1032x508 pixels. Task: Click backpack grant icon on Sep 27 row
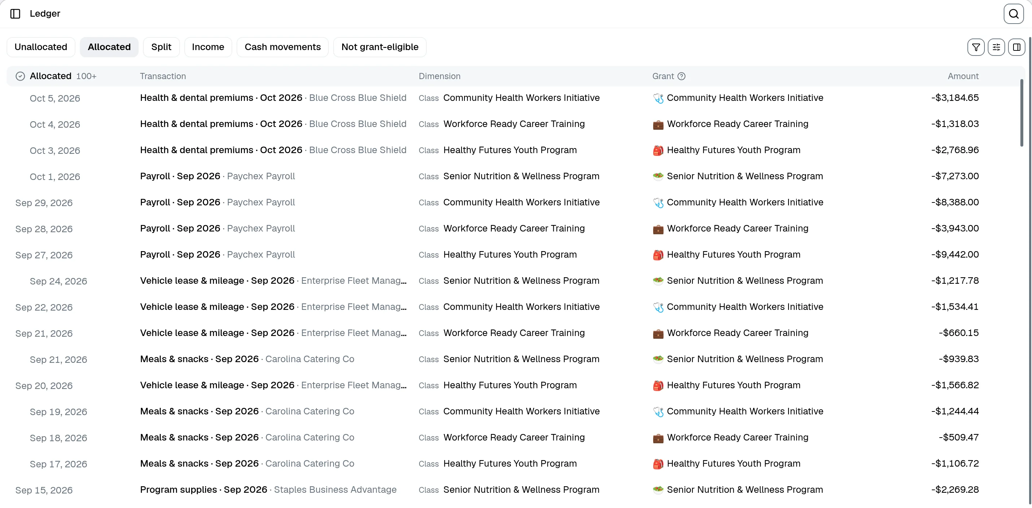(x=658, y=255)
